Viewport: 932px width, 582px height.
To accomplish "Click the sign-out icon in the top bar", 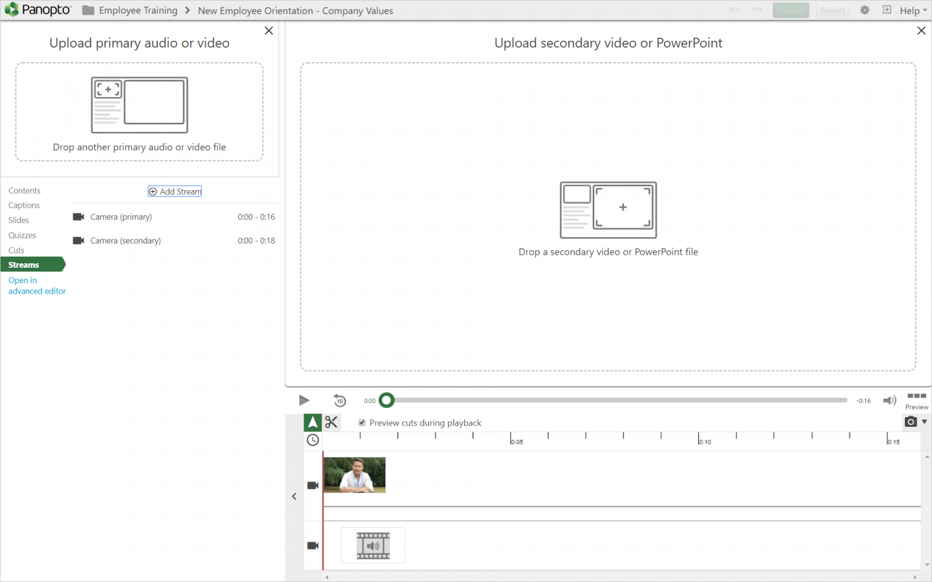I will 887,10.
